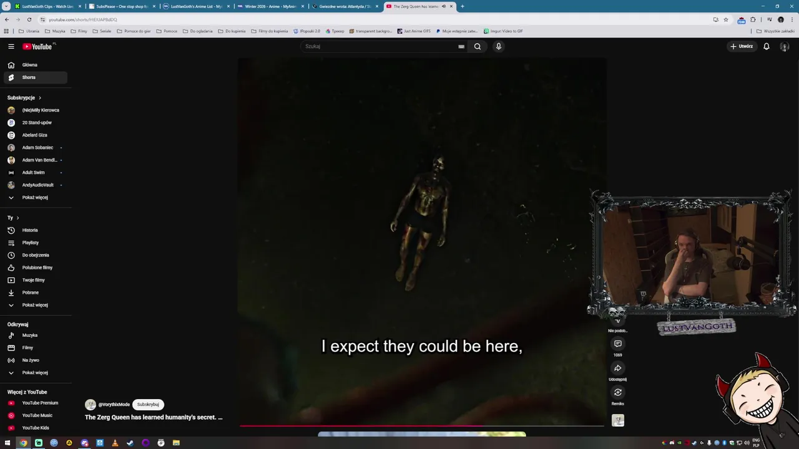Viewport: 799px width, 449px height.
Task: Click the dislike button on the Short
Action: pos(617,321)
